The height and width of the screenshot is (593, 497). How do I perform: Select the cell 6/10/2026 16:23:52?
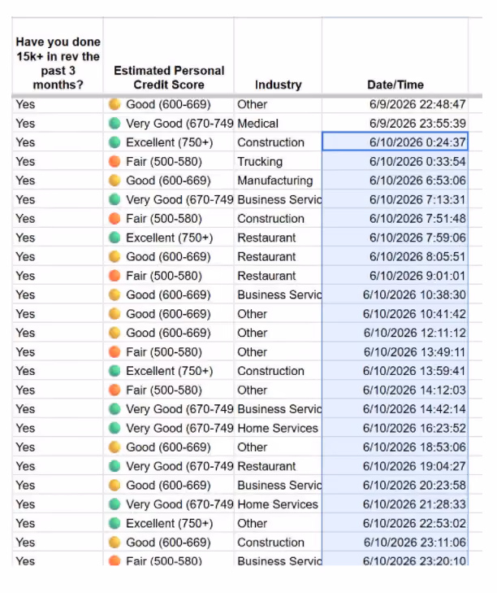tap(395, 428)
